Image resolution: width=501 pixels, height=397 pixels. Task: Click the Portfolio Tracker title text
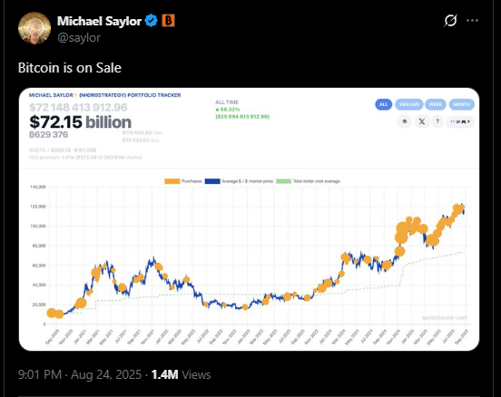coord(104,95)
